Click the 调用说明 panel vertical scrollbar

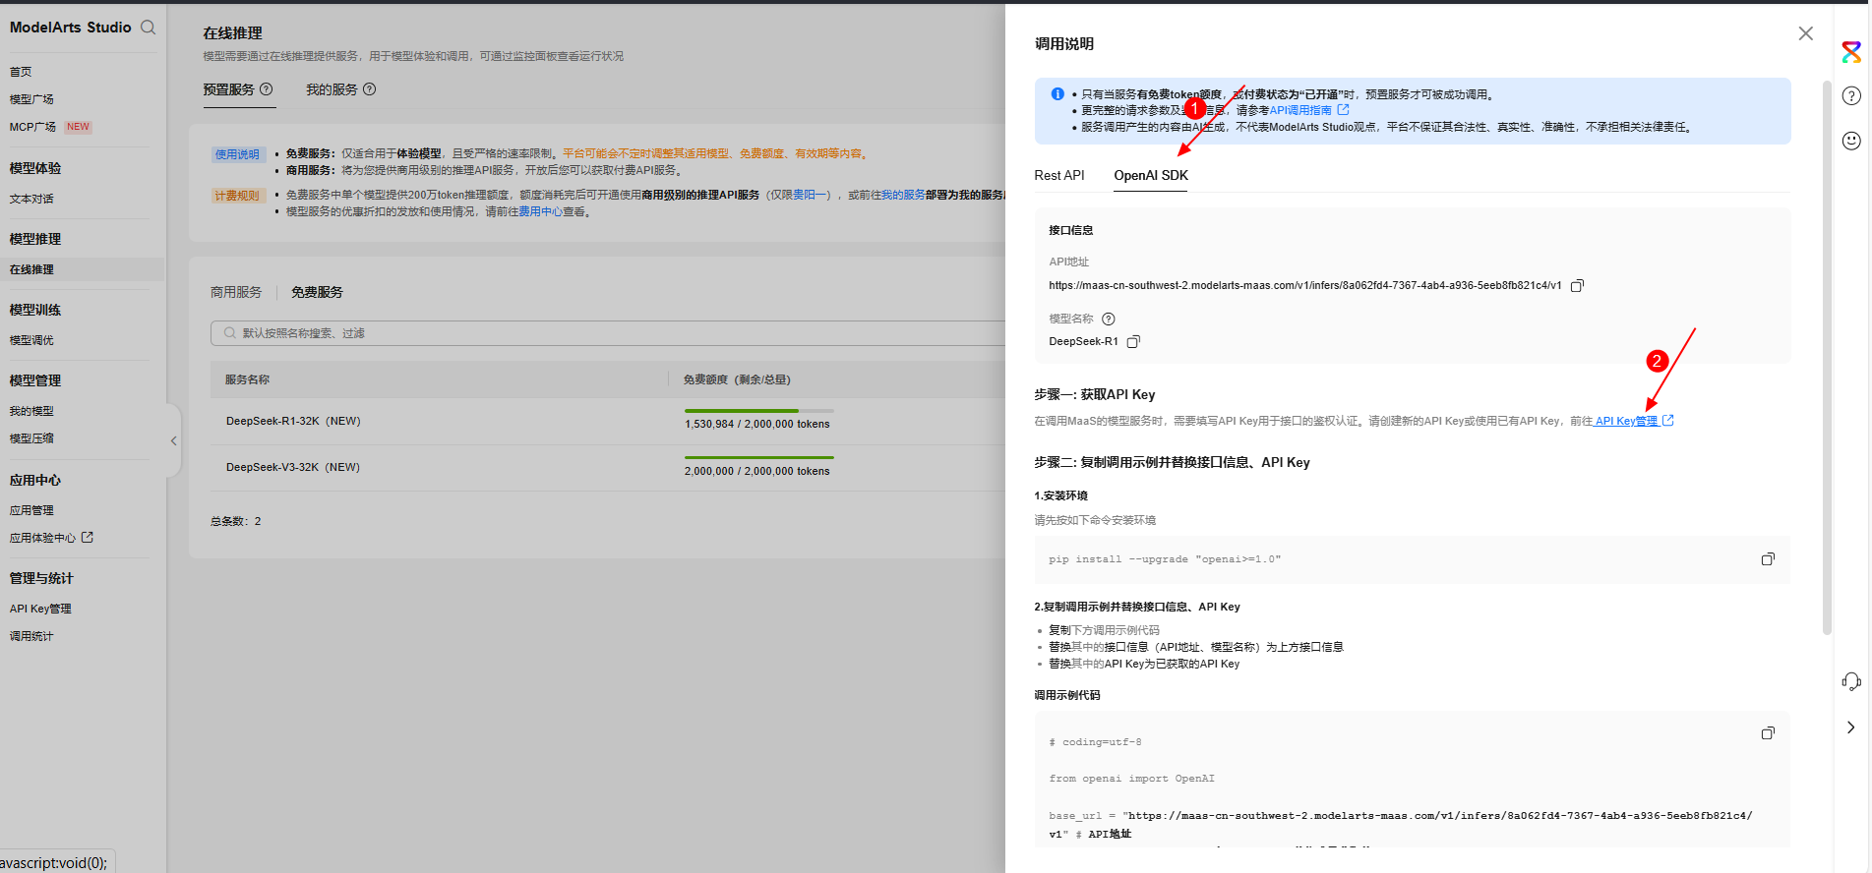[1827, 359]
